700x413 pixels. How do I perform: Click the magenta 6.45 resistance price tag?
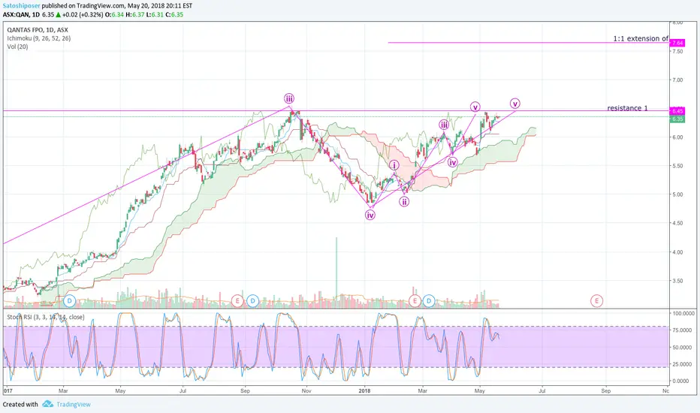(x=677, y=110)
